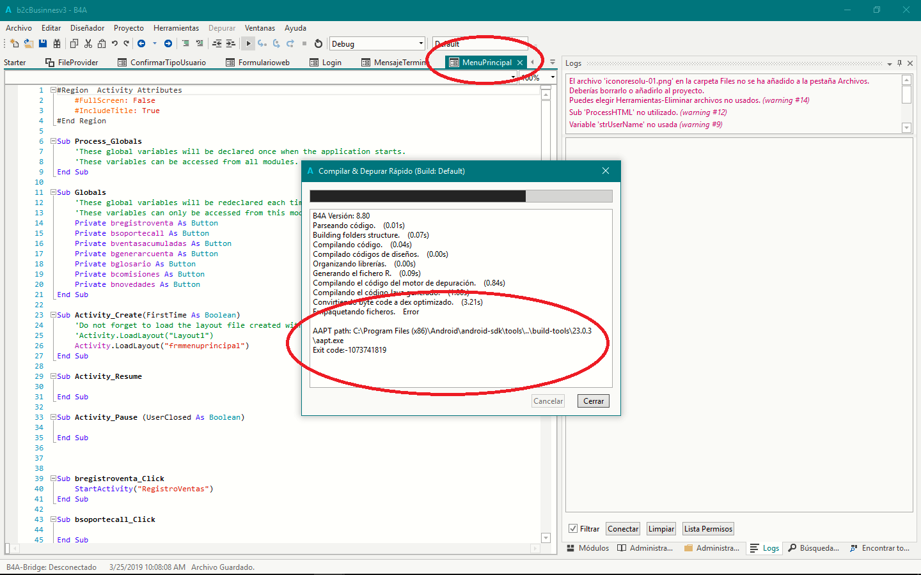Open the Módulos panel tab
The image size is (921, 575).
pyautogui.click(x=588, y=548)
